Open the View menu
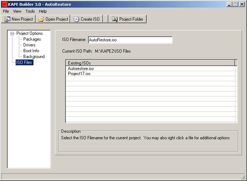247x181 pixels. click(17, 11)
